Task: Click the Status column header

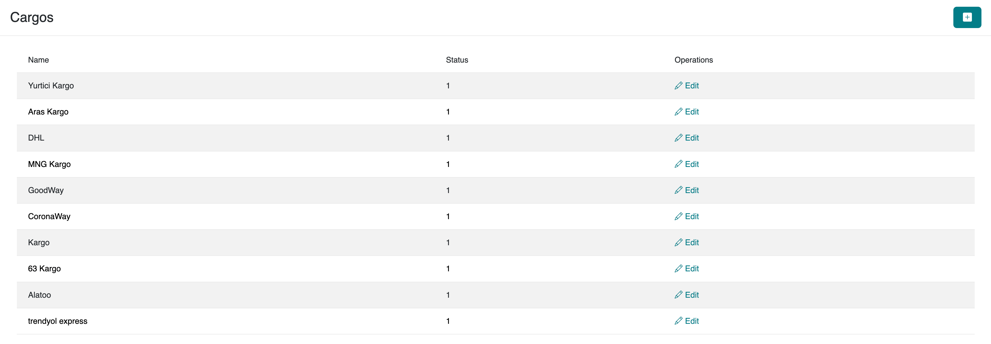Action: [x=457, y=60]
